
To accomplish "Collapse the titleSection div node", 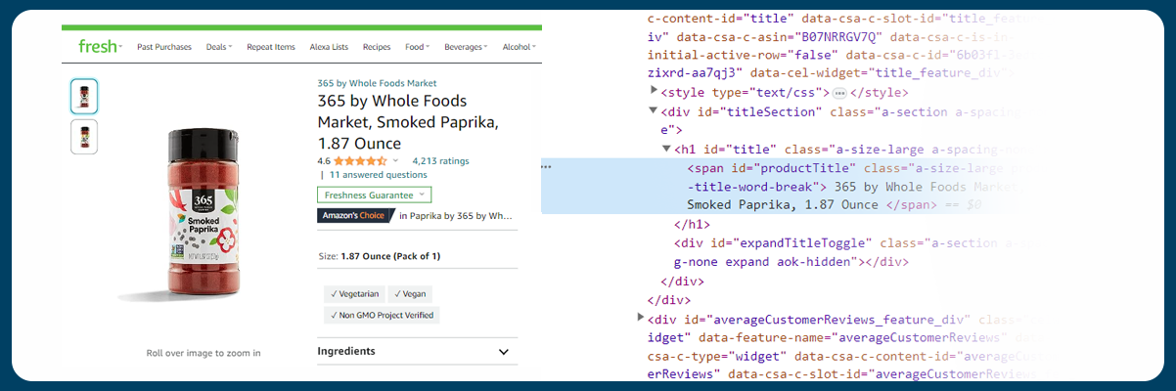I will (x=654, y=111).
